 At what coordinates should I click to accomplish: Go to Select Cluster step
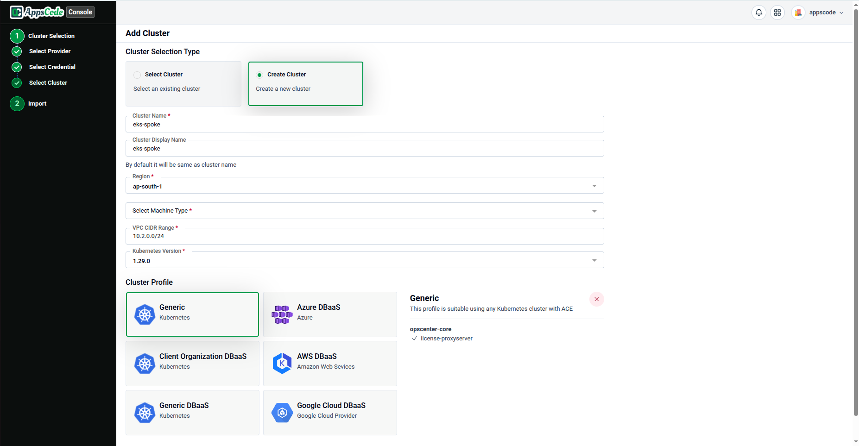[x=48, y=83]
